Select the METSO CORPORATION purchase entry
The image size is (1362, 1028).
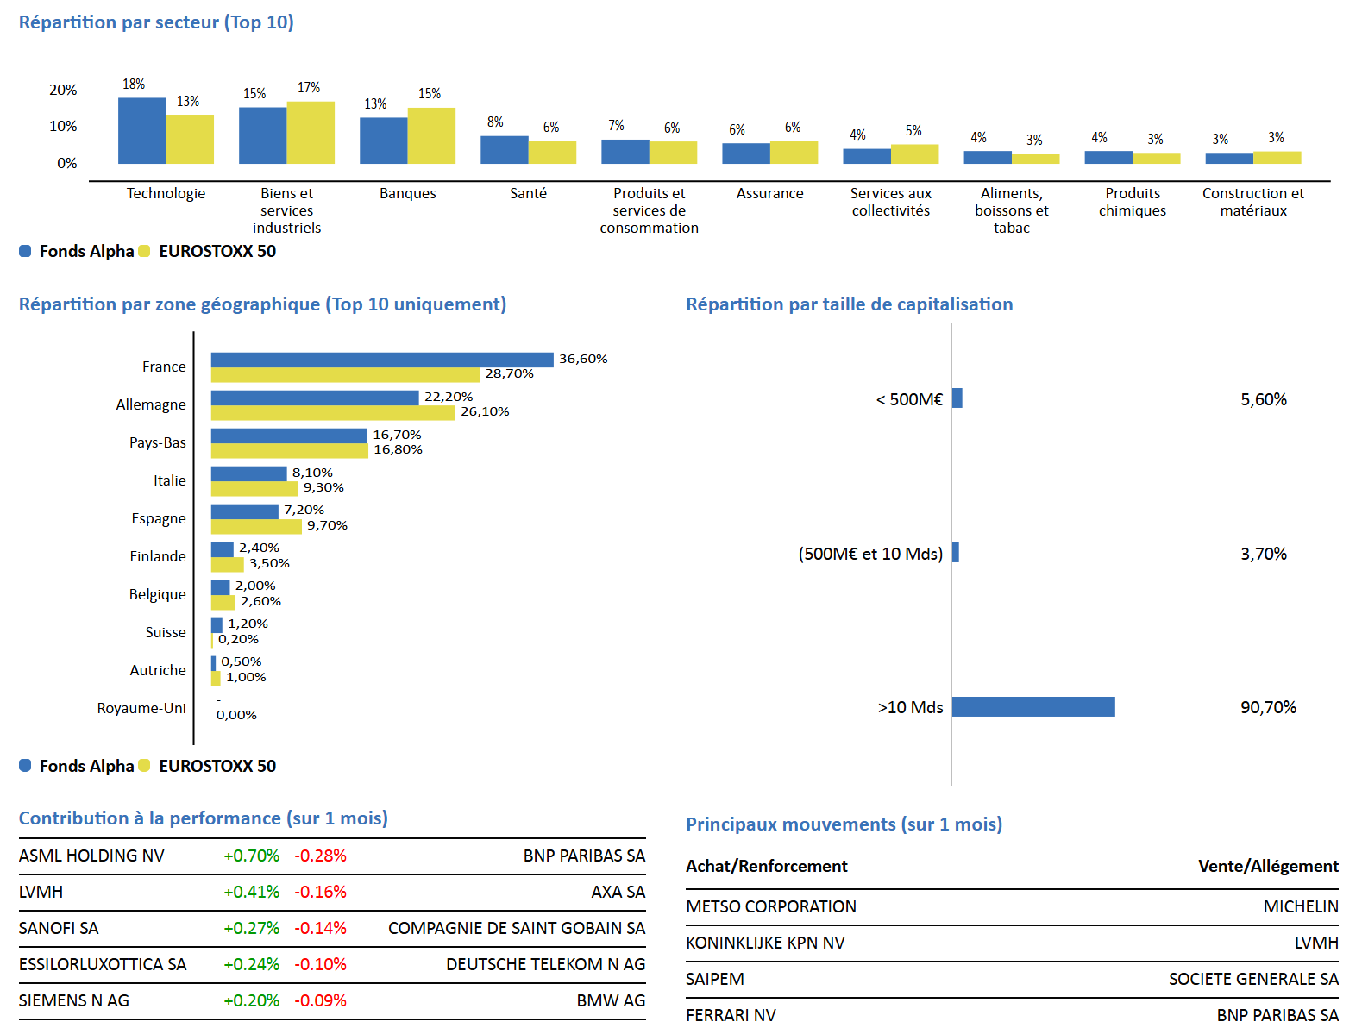click(x=771, y=907)
